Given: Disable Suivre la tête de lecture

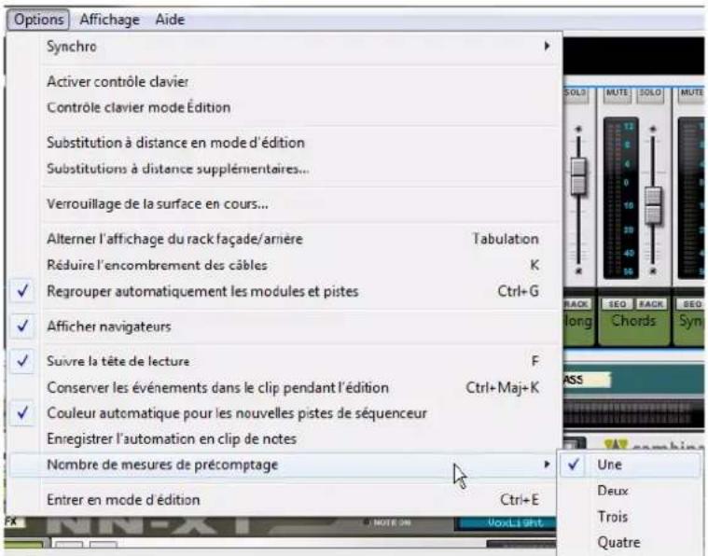Looking at the screenshot, I should coord(285,361).
